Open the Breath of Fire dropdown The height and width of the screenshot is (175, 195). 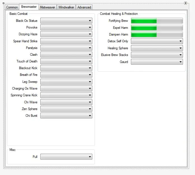(66, 75)
